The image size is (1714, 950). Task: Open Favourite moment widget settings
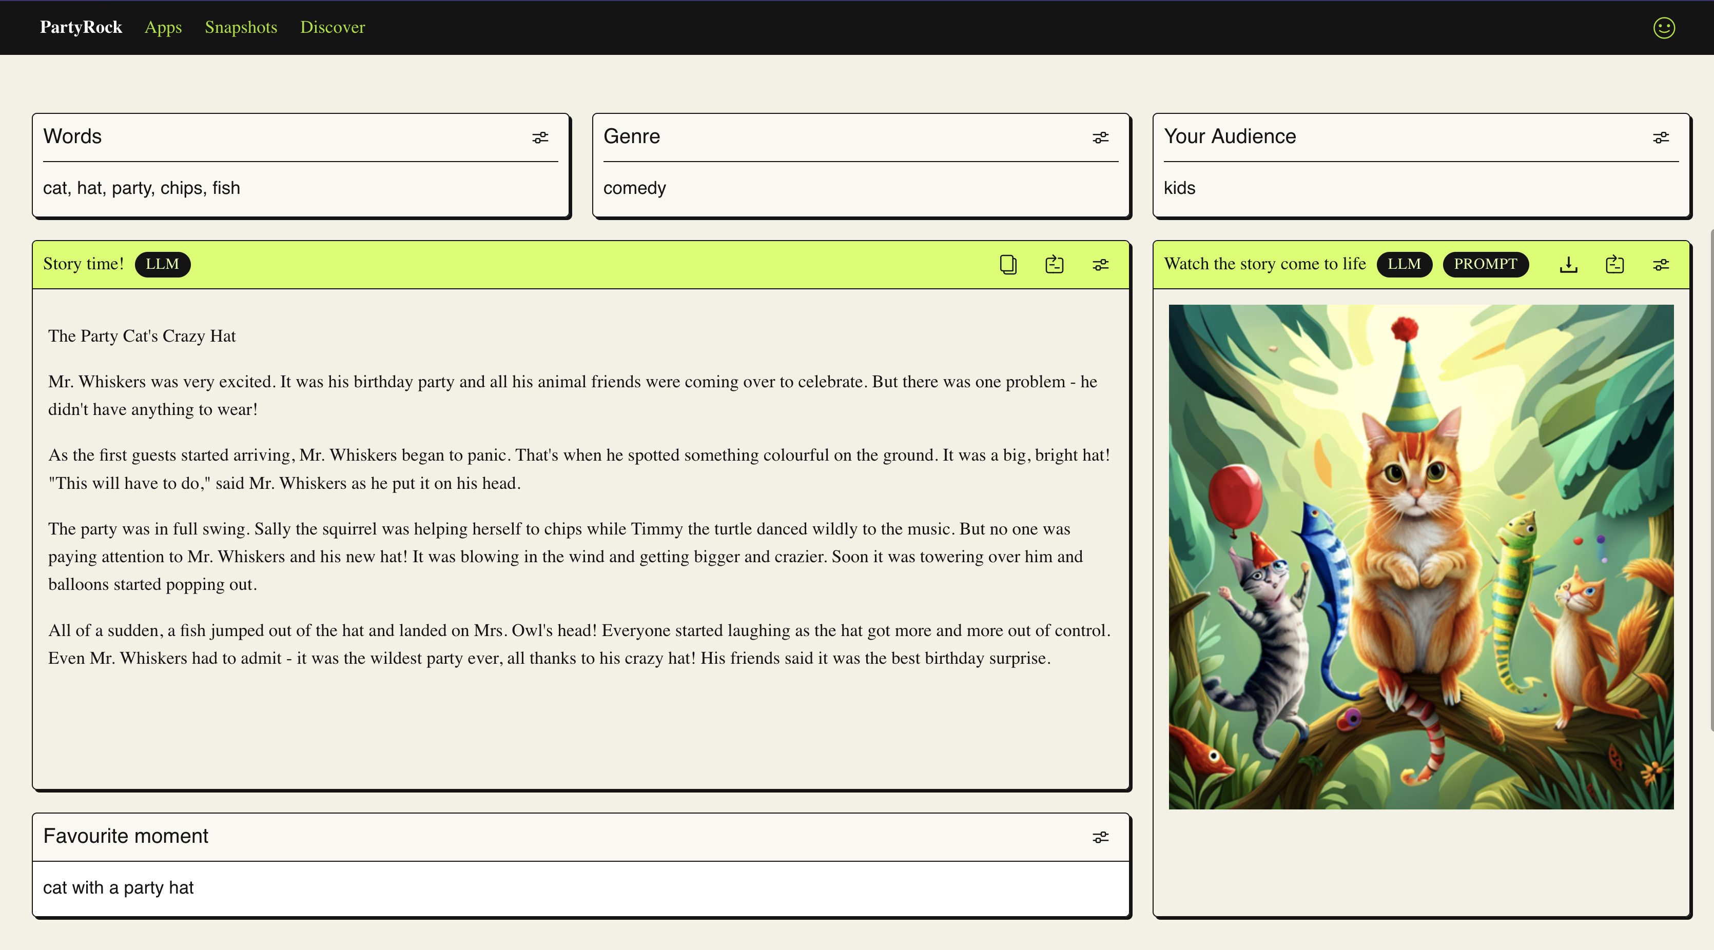pos(1100,837)
